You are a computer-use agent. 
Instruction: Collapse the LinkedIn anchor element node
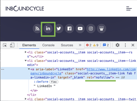(x=29, y=69)
